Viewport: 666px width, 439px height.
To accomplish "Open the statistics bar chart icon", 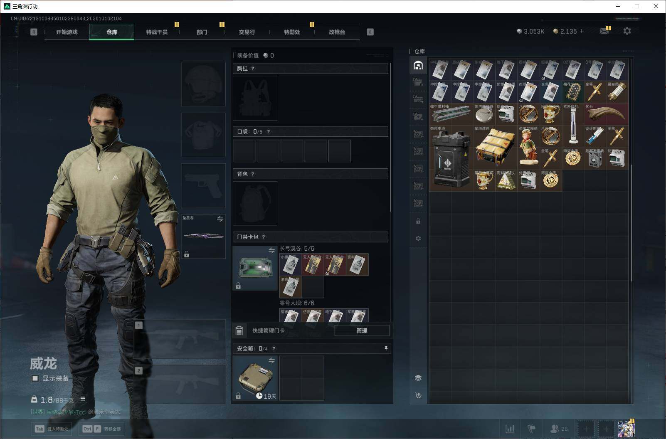I will pos(510,429).
